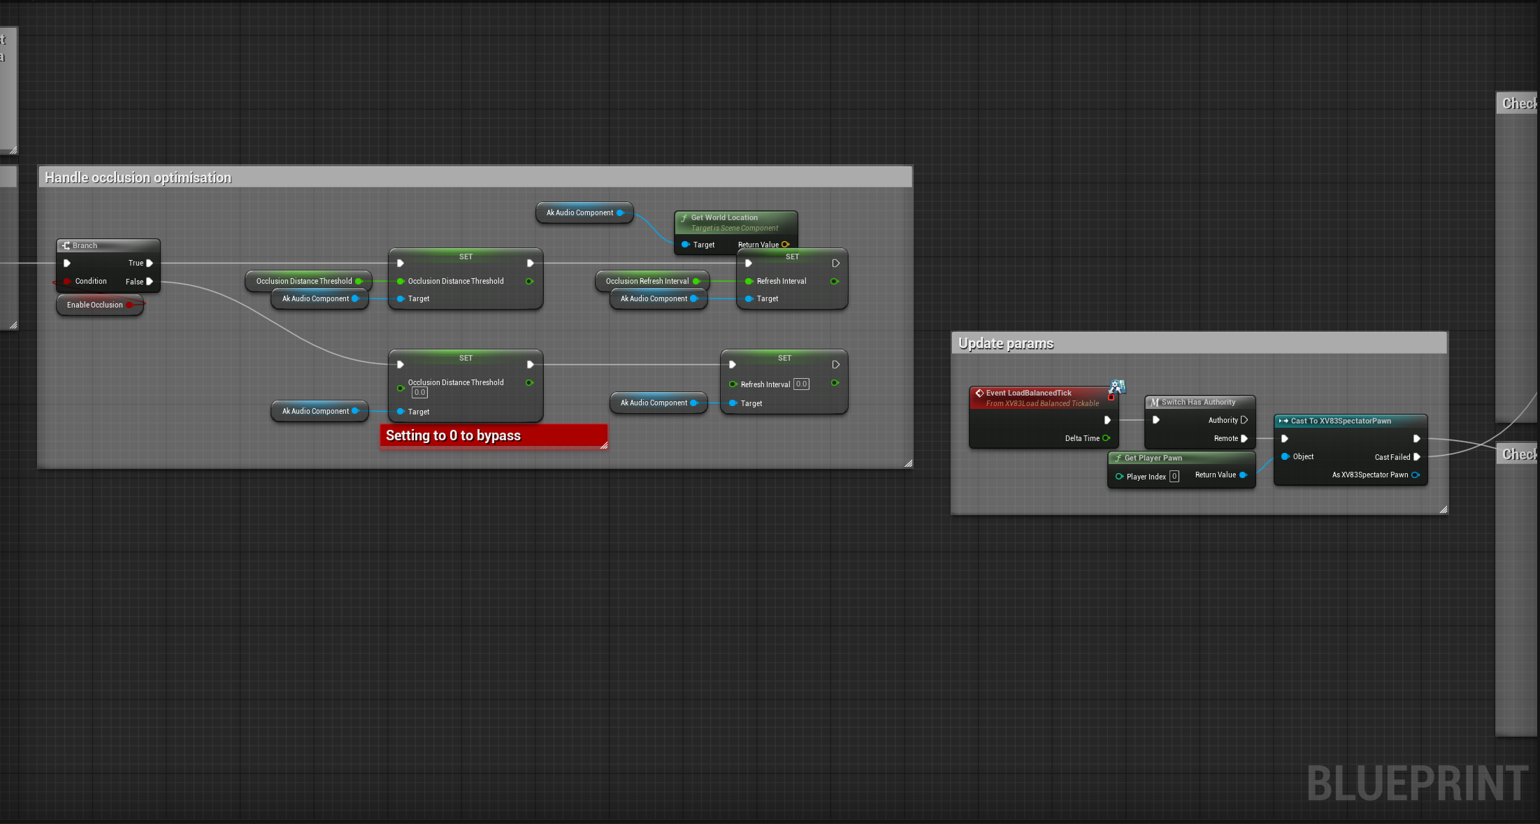
Task: Click the corner handle of the Update params comment
Action: coord(1443,509)
